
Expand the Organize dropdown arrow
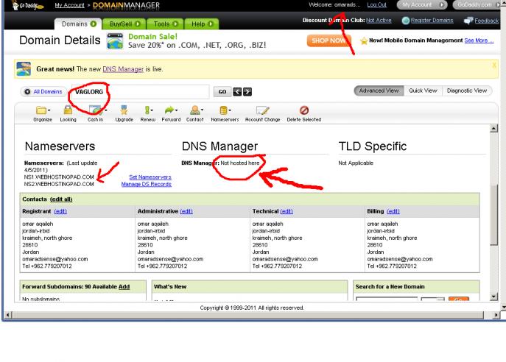(49, 110)
